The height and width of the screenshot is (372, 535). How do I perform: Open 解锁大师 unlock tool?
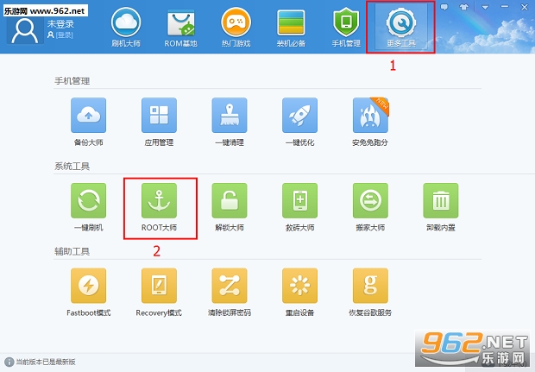pyautogui.click(x=230, y=201)
